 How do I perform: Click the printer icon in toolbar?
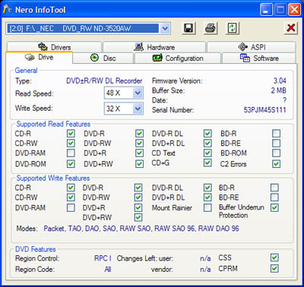[211, 28]
